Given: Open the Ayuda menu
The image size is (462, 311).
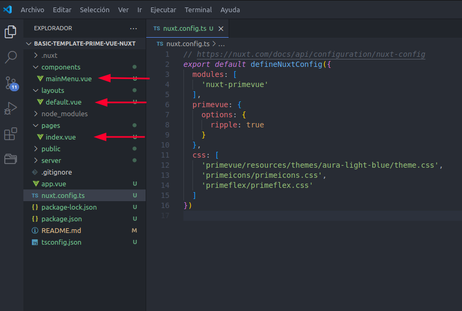Looking at the screenshot, I should (230, 10).
